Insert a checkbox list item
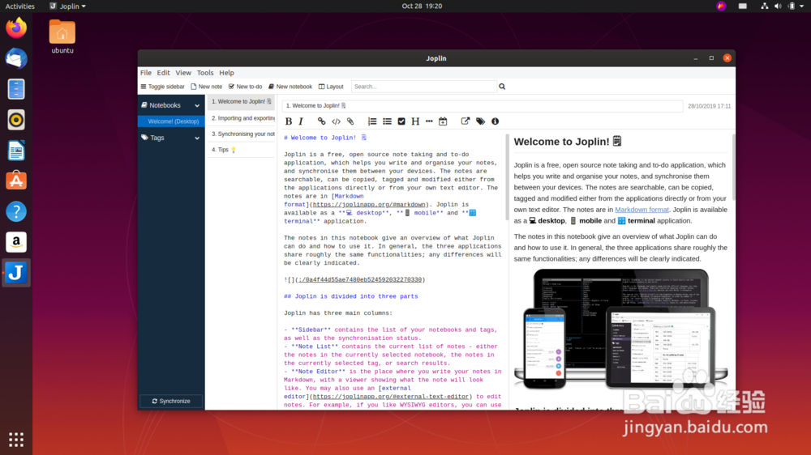 click(x=401, y=121)
